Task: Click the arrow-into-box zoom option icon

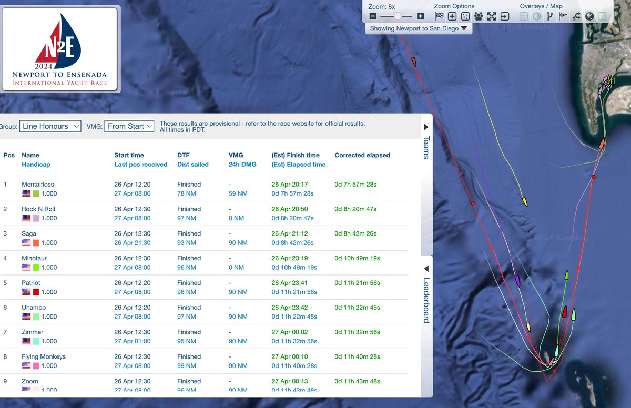Action: (x=505, y=16)
